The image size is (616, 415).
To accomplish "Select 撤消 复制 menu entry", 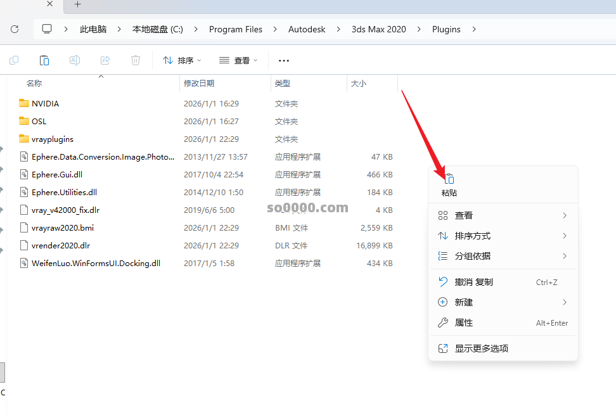I will pyautogui.click(x=473, y=282).
